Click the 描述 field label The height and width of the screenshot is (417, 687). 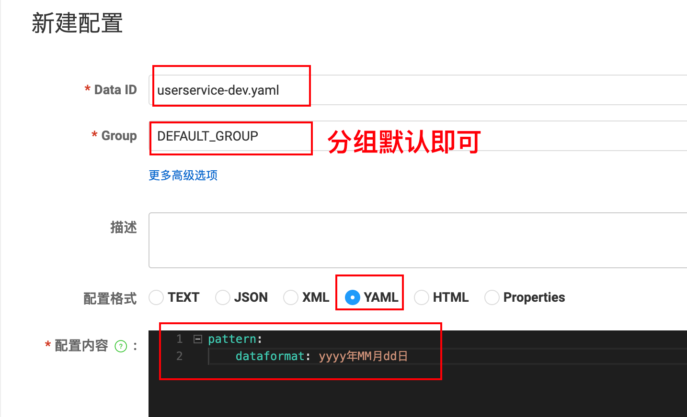point(124,227)
